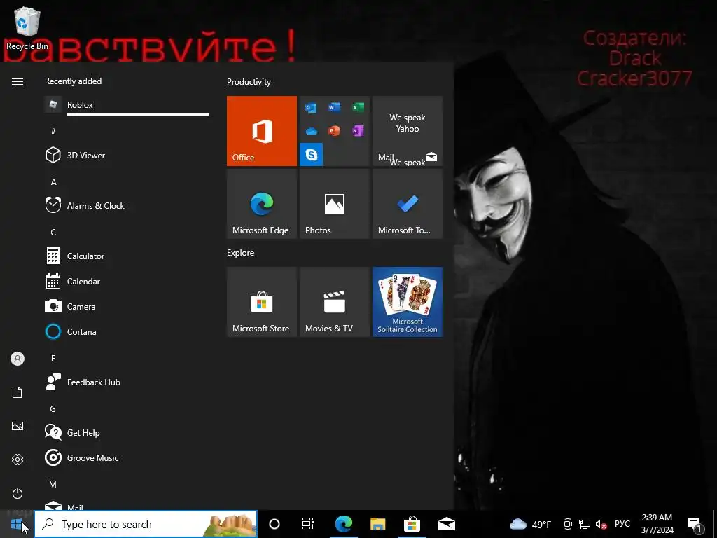The height and width of the screenshot is (538, 717).
Task: Select the Productivity group header
Action: (x=249, y=82)
